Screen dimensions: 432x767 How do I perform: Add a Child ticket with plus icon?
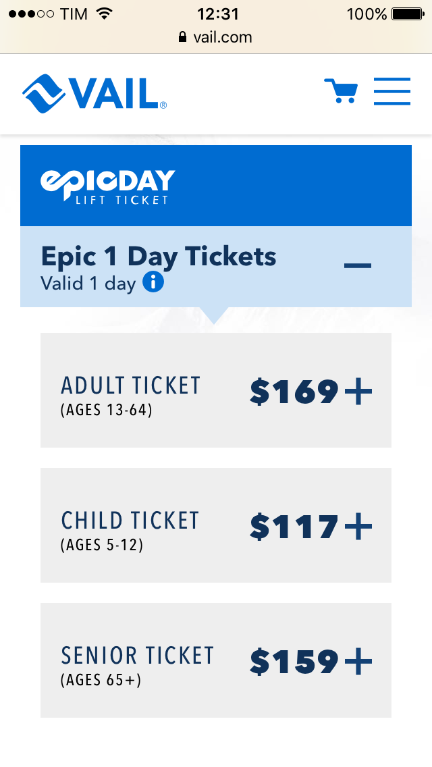[358, 527]
